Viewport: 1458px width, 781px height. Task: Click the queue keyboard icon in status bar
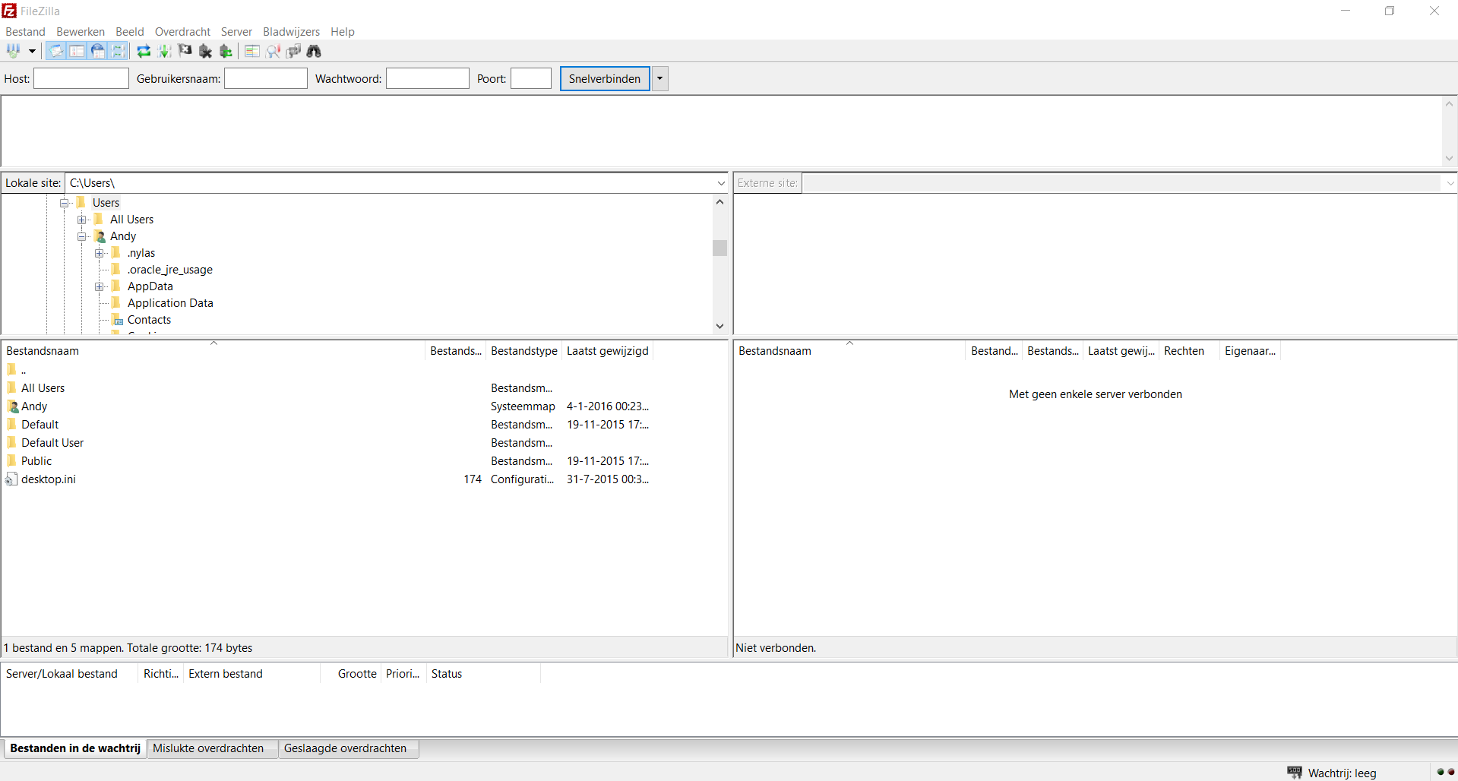point(1295,773)
